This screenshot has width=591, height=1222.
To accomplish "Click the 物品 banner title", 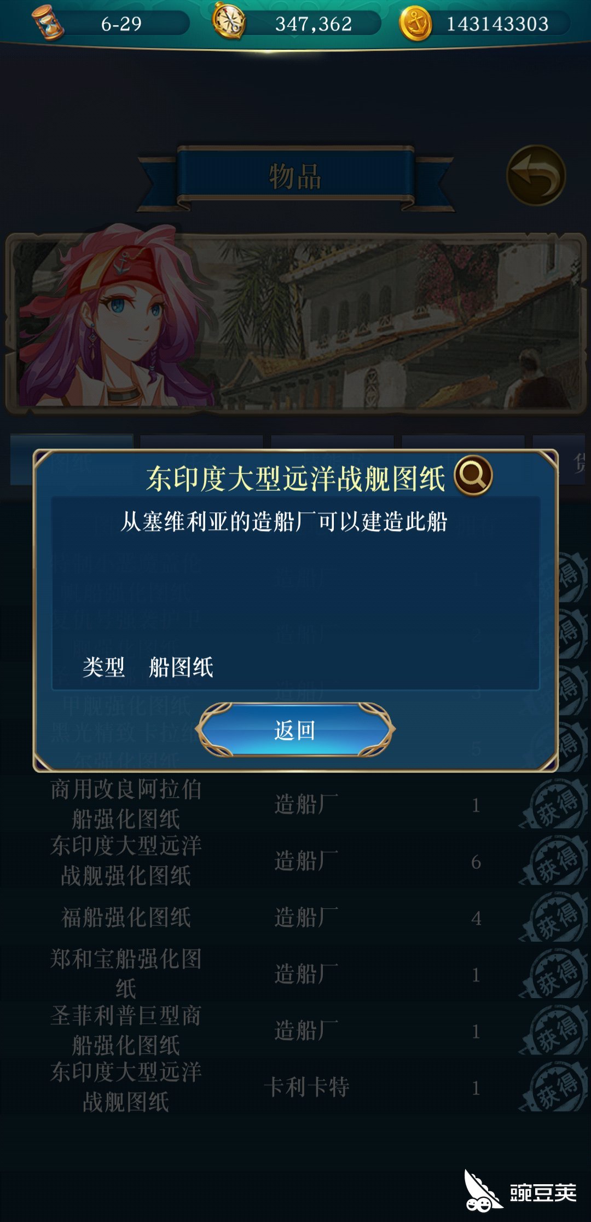I will point(296,177).
